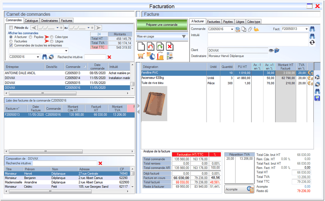Select the Cdes type radio button

52,37
